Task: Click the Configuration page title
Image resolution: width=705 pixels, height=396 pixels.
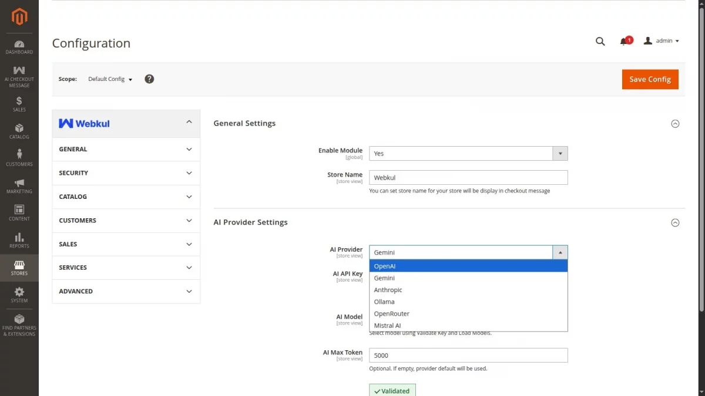Action: (x=91, y=43)
